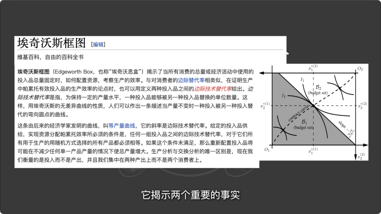The image size is (381, 214).
Task: Follow the 等产量曲线 link
Action: [x=122, y=126]
